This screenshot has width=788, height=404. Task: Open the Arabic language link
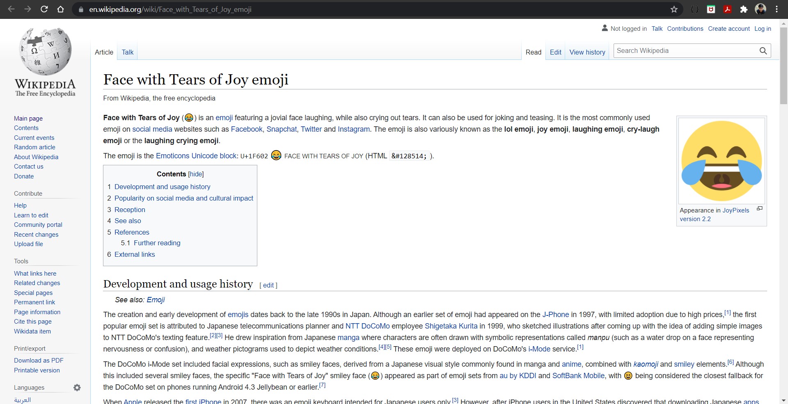click(x=22, y=400)
